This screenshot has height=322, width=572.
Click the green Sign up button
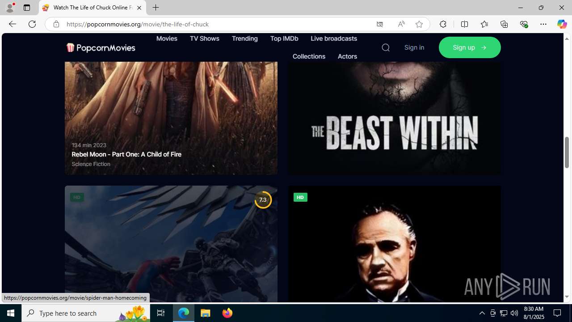coord(470,47)
